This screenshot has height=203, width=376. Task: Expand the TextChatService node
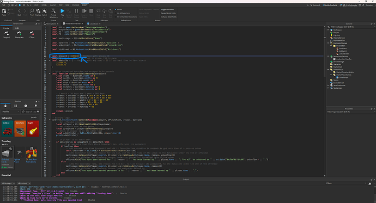tap(328, 85)
